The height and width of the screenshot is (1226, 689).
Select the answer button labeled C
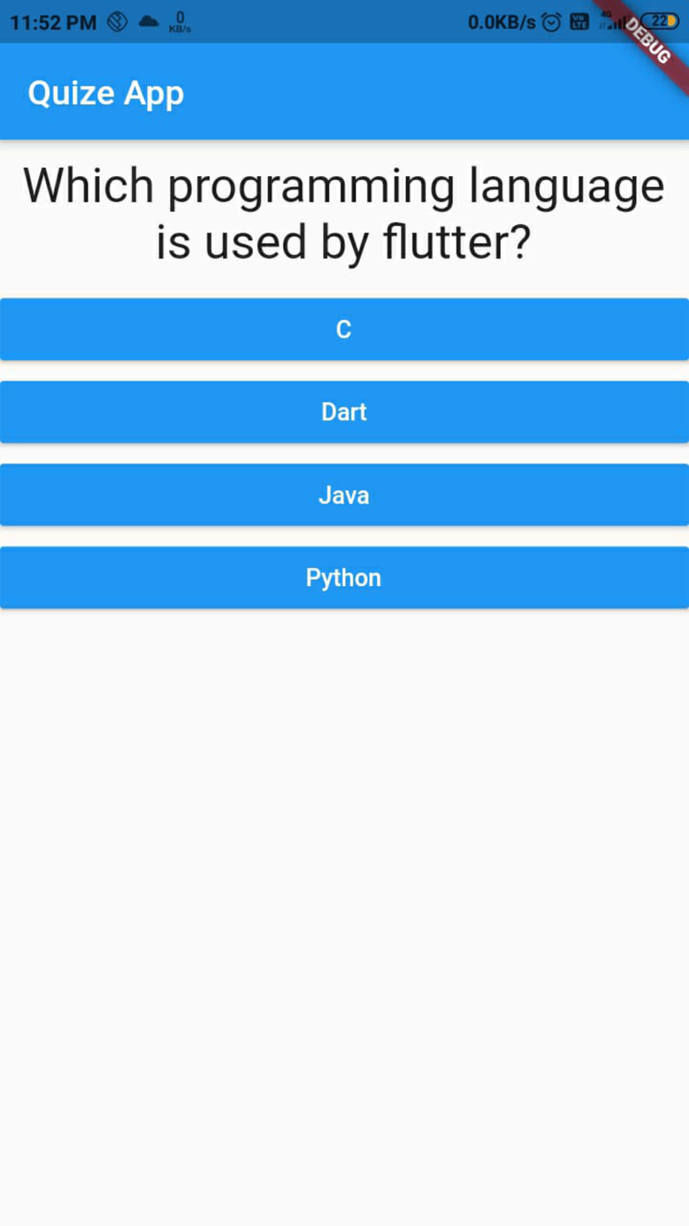(344, 329)
